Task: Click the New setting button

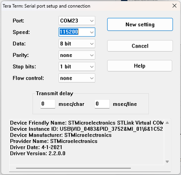Action: (x=140, y=24)
